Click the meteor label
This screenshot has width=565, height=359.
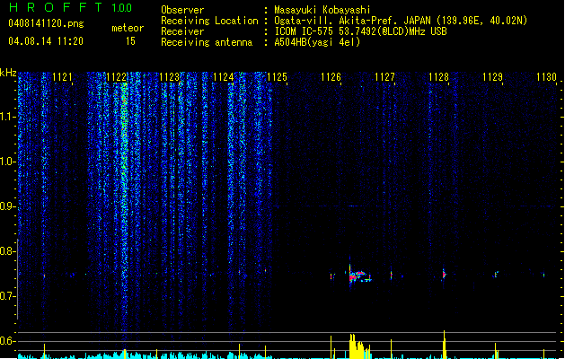(x=128, y=28)
